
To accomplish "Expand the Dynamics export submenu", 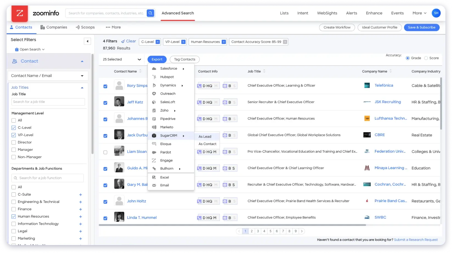I will pos(171,86).
